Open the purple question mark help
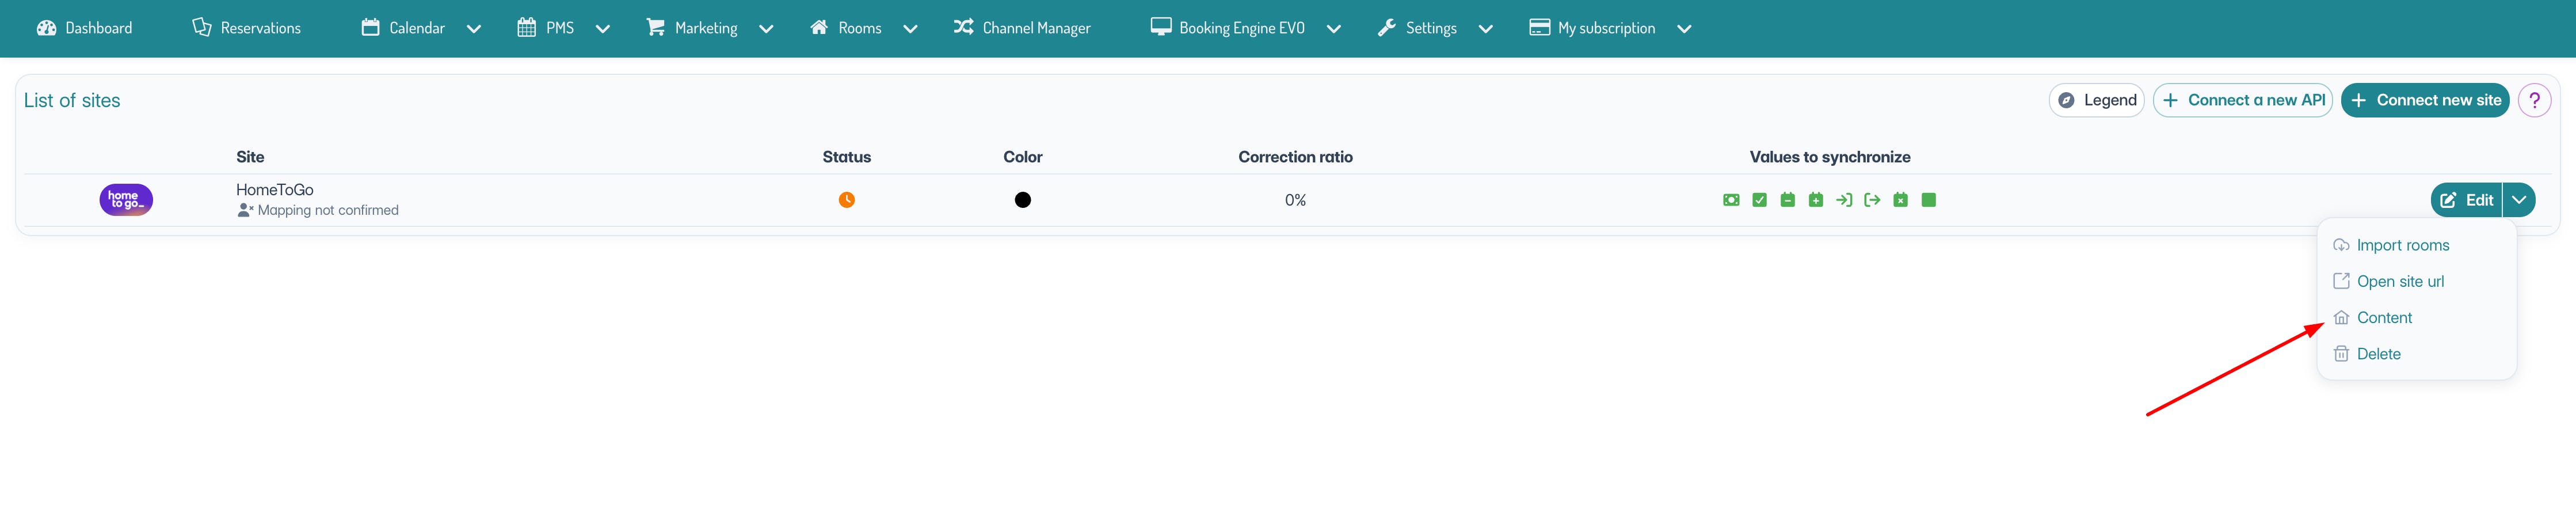Viewport: 2576px width, 531px height. point(2534,100)
